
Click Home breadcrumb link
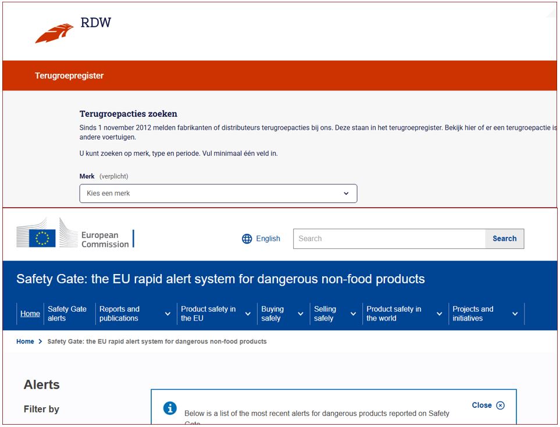[25, 341]
